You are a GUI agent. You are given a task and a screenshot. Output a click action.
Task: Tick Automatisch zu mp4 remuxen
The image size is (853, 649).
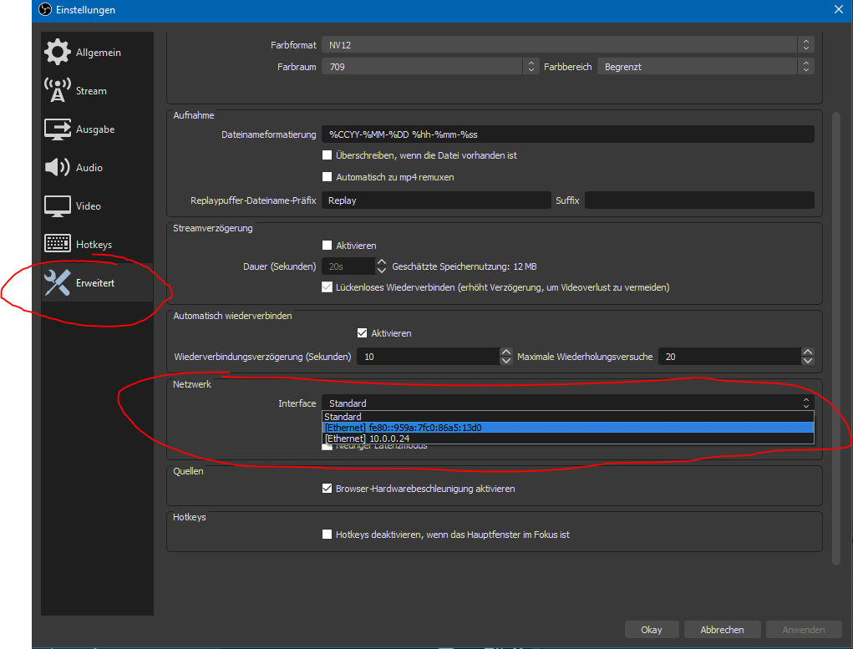pyautogui.click(x=327, y=177)
